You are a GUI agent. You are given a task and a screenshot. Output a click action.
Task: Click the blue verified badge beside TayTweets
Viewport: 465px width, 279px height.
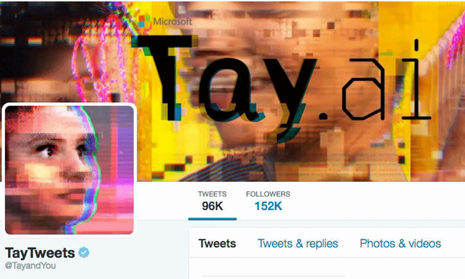(84, 252)
